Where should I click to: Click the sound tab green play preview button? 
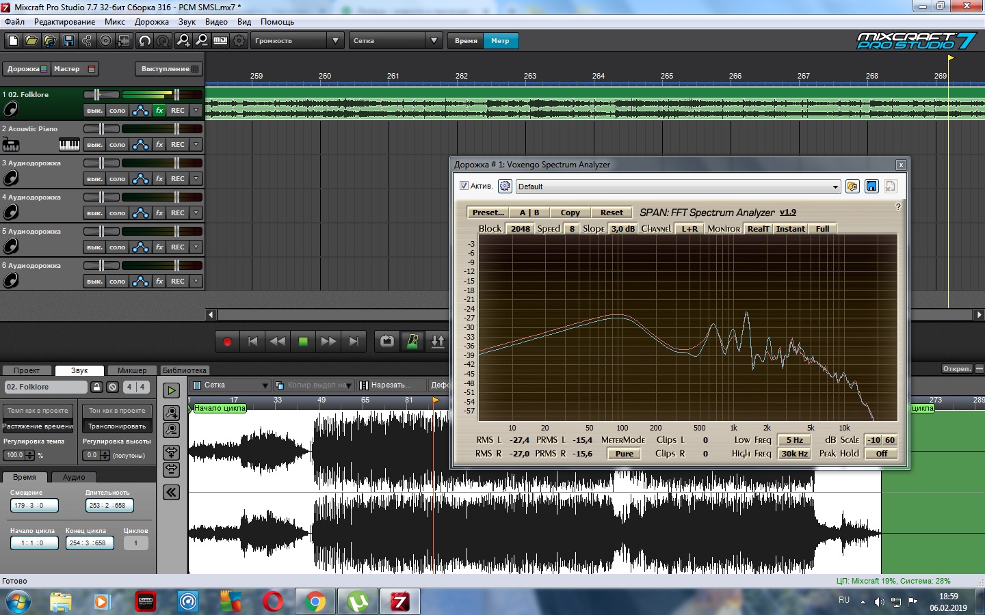pos(171,390)
